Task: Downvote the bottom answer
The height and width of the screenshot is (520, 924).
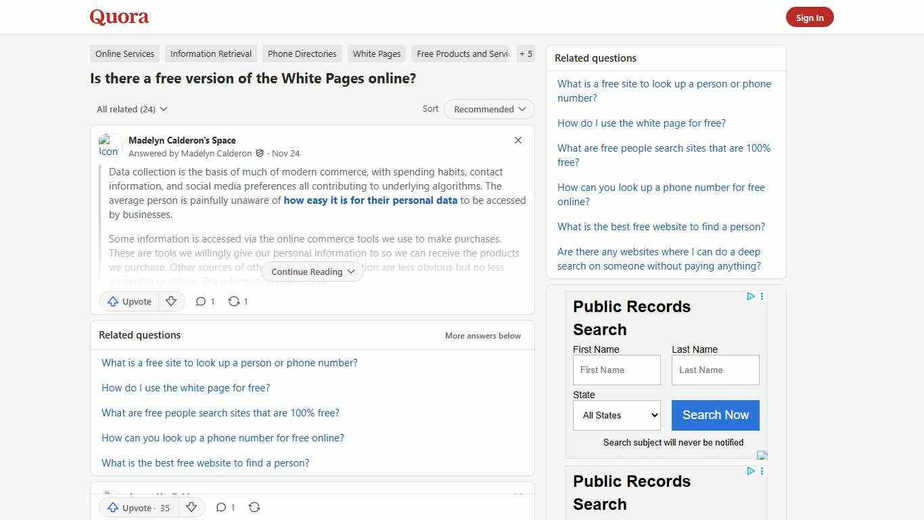Action: pyautogui.click(x=191, y=507)
